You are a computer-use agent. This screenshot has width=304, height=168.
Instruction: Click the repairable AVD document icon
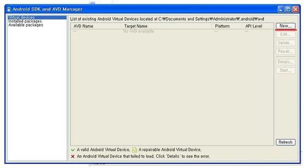(x=134, y=150)
